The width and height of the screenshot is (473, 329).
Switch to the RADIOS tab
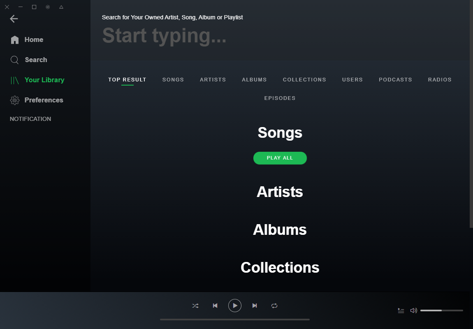[440, 80]
